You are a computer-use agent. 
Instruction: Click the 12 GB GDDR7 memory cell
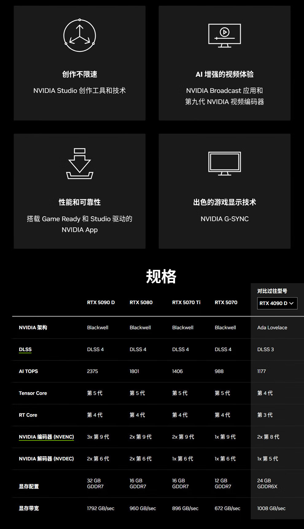(x=223, y=483)
